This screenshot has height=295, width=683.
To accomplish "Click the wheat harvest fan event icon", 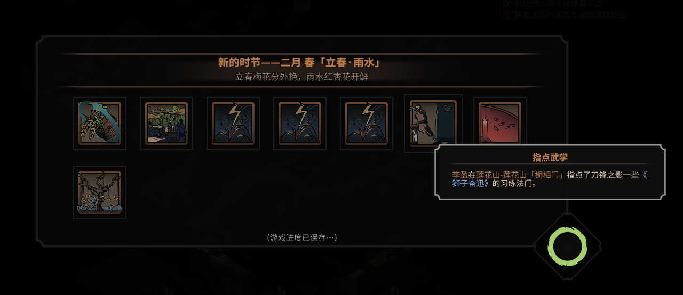I will coord(100,124).
